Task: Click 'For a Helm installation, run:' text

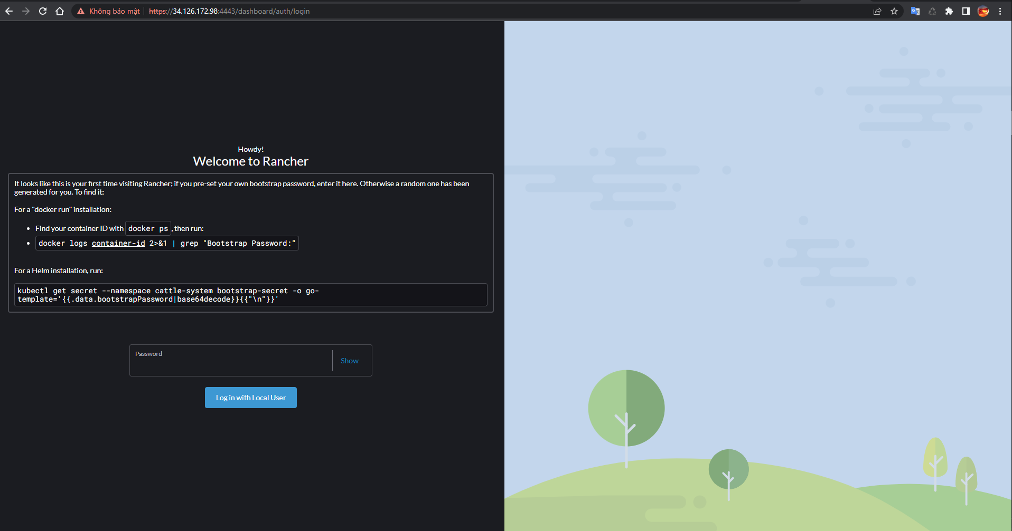Action: click(x=59, y=271)
